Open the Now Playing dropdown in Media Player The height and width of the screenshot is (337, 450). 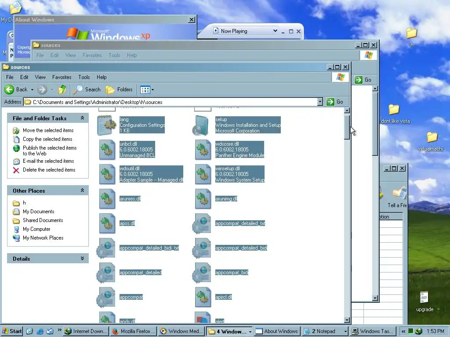(275, 31)
